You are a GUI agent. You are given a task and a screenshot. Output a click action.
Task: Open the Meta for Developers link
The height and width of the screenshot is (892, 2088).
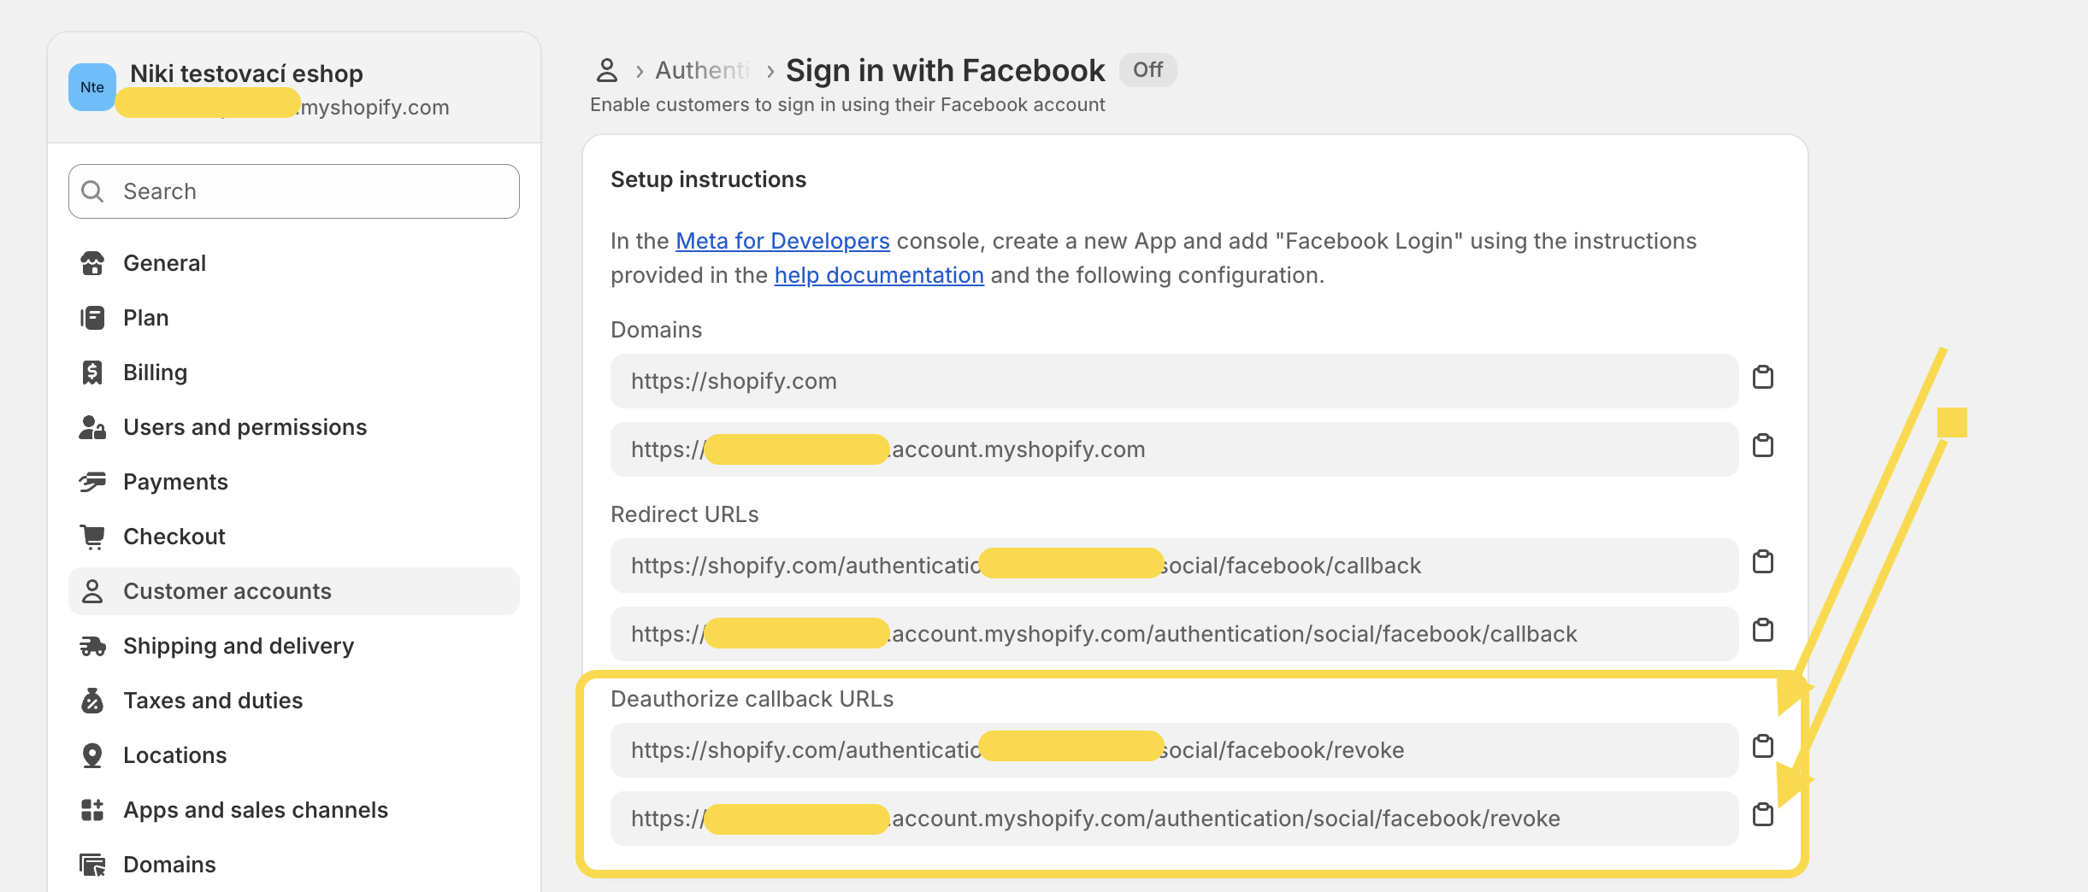(x=782, y=240)
